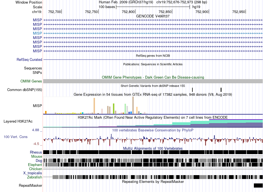Image resolution: width=263 pixels, height=192 pixels.
Task: Click the left dbSNP variant tick mark
Action: pyautogui.click(x=192, y=90)
